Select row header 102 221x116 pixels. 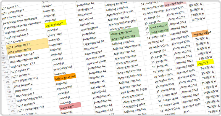(4, 63)
